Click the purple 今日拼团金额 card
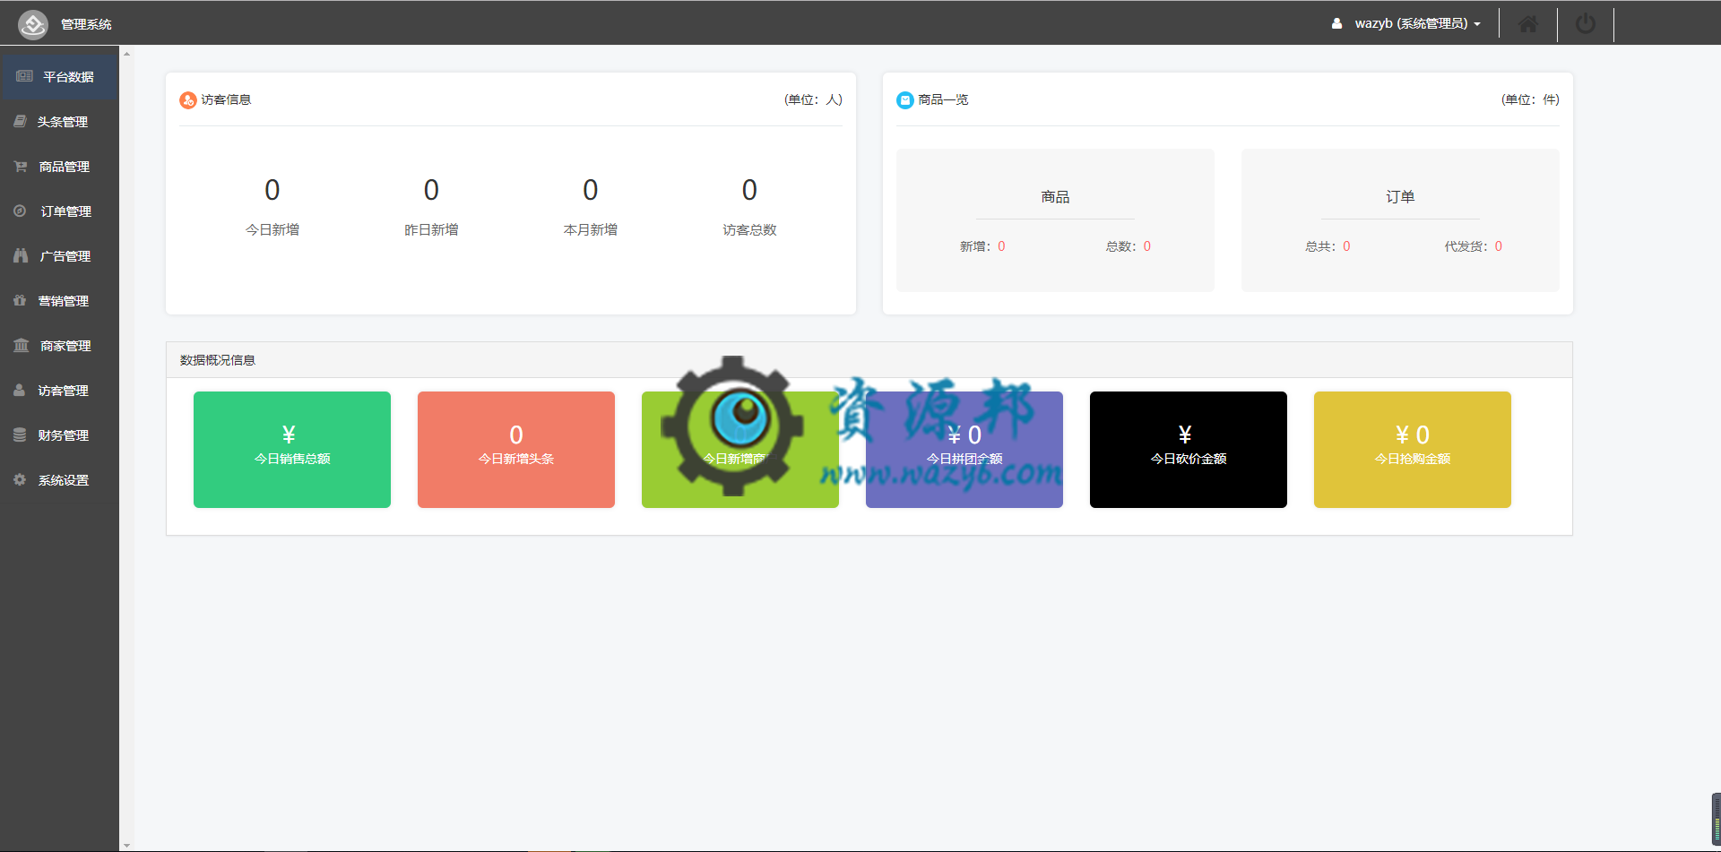The height and width of the screenshot is (852, 1721). (964, 450)
